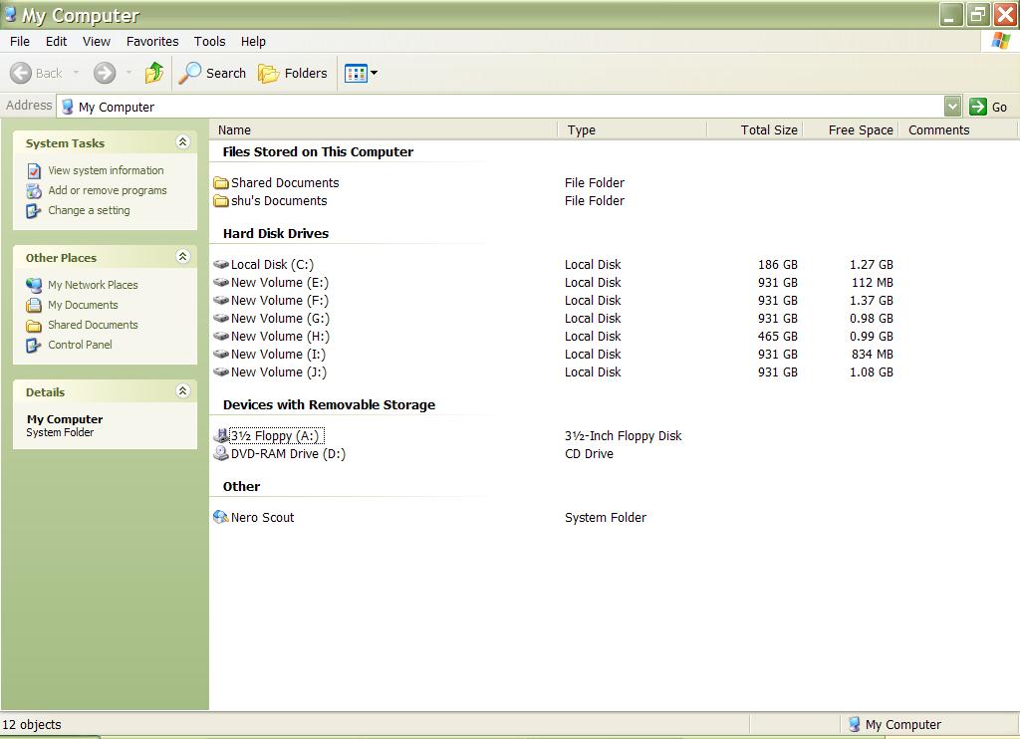1020x739 pixels.
Task: Select New Volume (J:) drive icon
Action: [x=221, y=372]
